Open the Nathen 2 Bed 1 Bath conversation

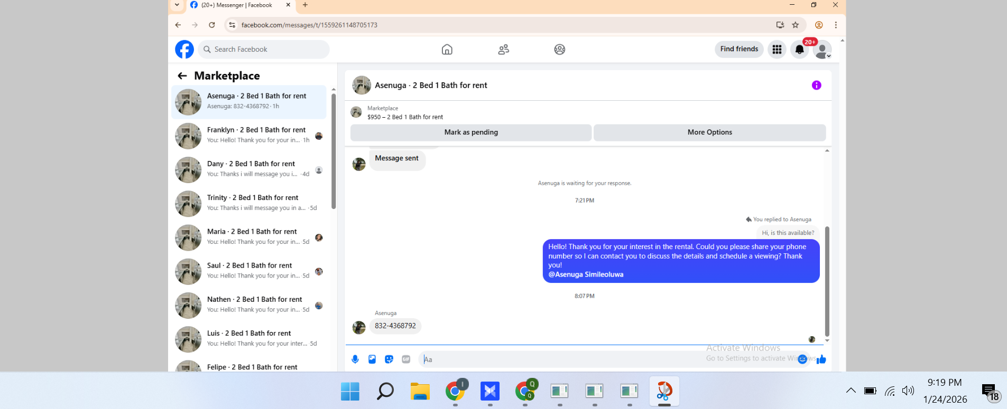coord(249,305)
